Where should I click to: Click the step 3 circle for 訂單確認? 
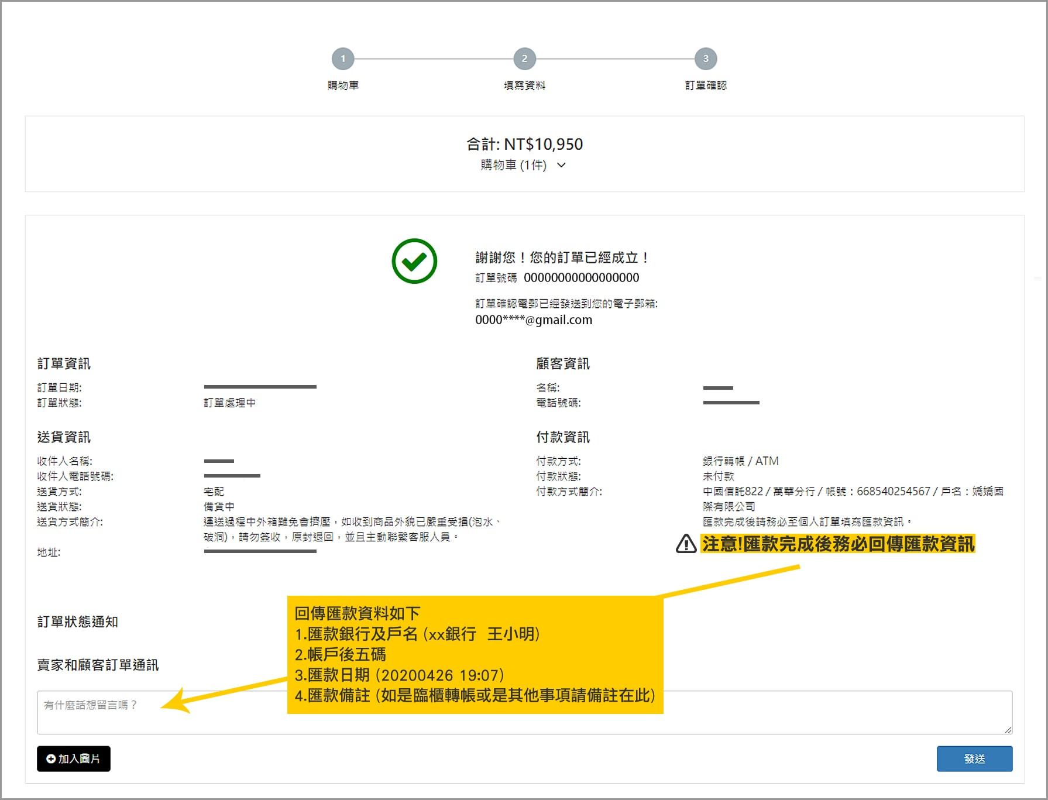click(706, 59)
